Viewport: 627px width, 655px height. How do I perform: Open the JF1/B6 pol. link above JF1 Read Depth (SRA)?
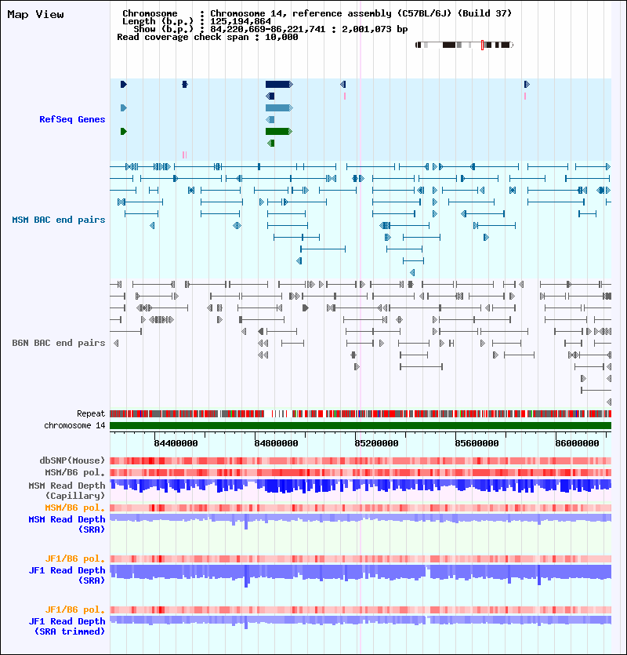click(75, 559)
